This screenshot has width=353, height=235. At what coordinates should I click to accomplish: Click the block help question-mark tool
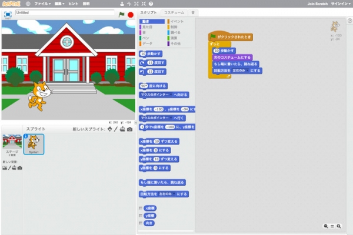point(151,4)
